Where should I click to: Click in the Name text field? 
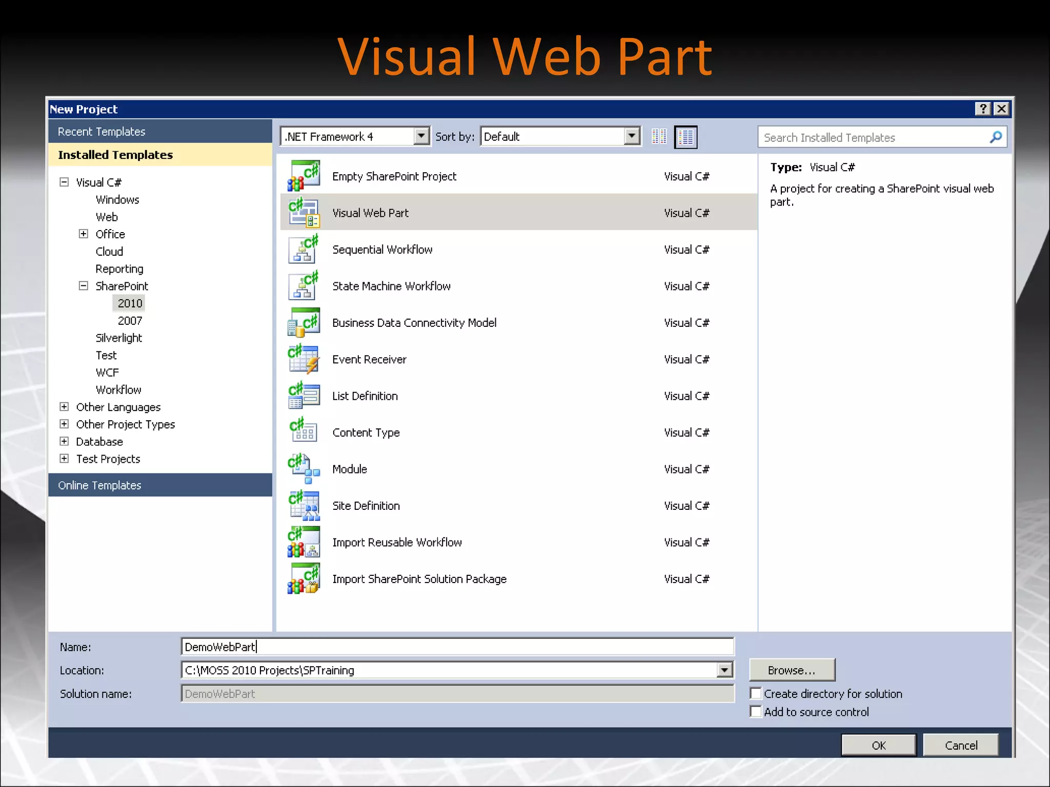pyautogui.click(x=457, y=647)
